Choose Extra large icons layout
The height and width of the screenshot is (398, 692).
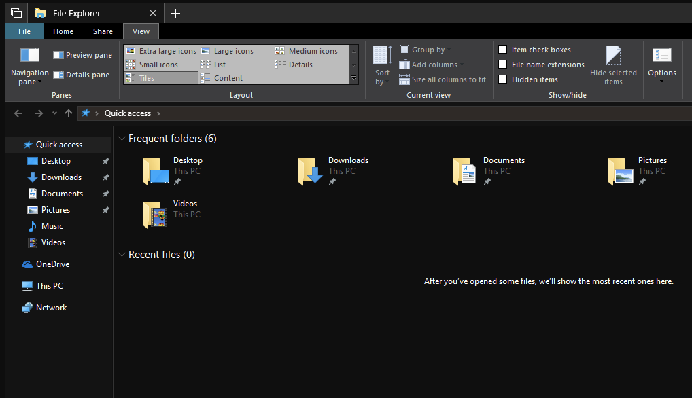point(161,51)
